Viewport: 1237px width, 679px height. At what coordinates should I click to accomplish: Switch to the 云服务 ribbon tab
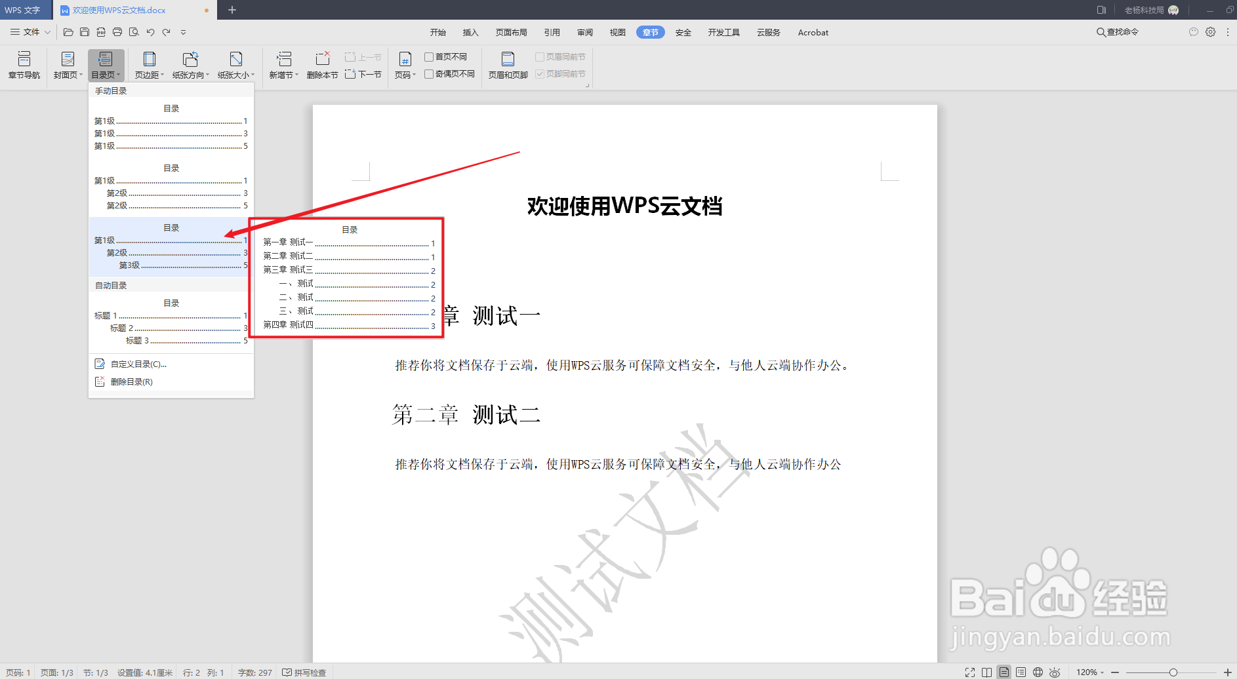pos(767,31)
